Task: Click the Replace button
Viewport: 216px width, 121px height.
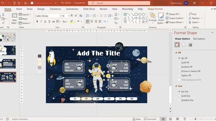Action: pyautogui.click(x=194, y=18)
